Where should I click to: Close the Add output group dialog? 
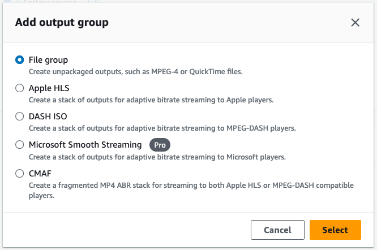click(x=355, y=23)
